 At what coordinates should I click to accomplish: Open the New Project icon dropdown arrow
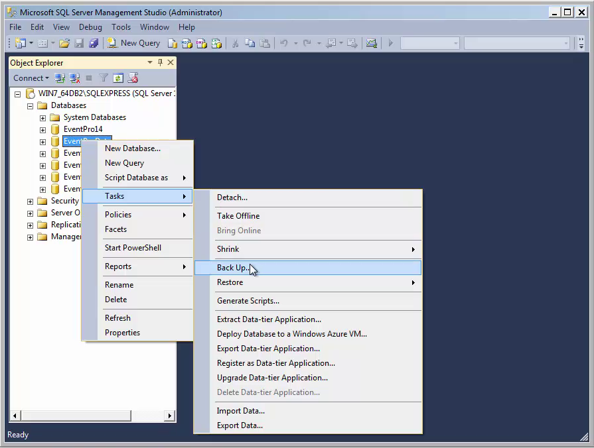(31, 43)
